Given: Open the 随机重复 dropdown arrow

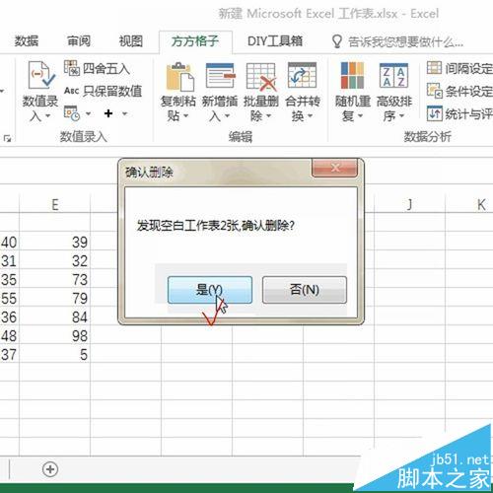Looking at the screenshot, I should coord(360,116).
